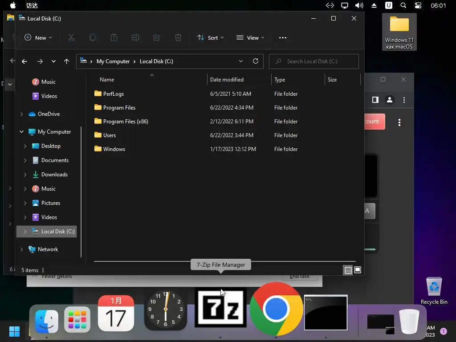This screenshot has width=456, height=342.
Task: Click the profile icon in background Chrome
Action: pyautogui.click(x=390, y=100)
